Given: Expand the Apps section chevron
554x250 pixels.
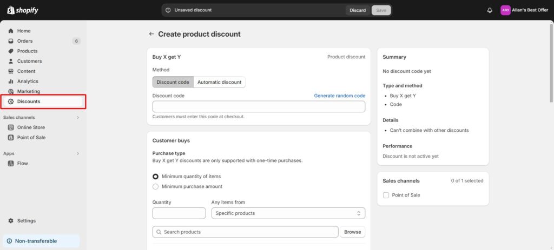Looking at the screenshot, I should pyautogui.click(x=77, y=153).
